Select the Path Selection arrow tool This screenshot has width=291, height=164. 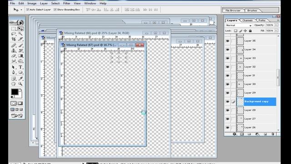pyautogui.click(x=13, y=67)
